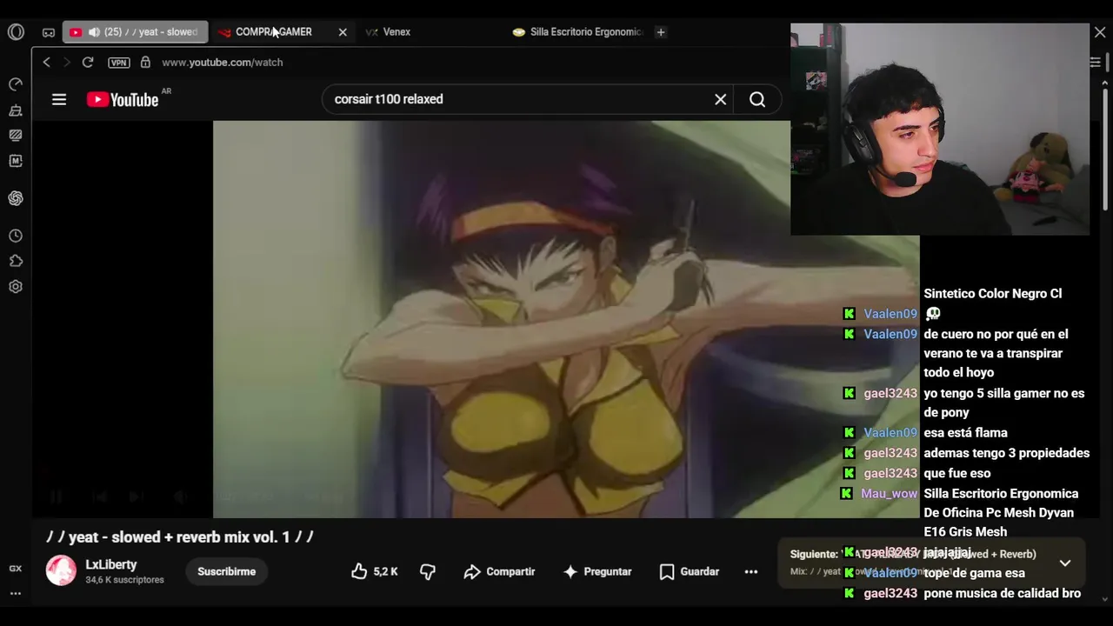Open Extensions cube icon in sidebar

[16, 261]
